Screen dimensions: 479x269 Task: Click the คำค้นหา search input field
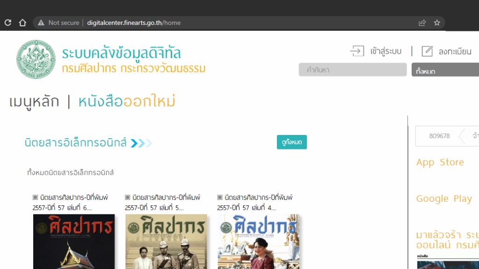[x=352, y=70]
